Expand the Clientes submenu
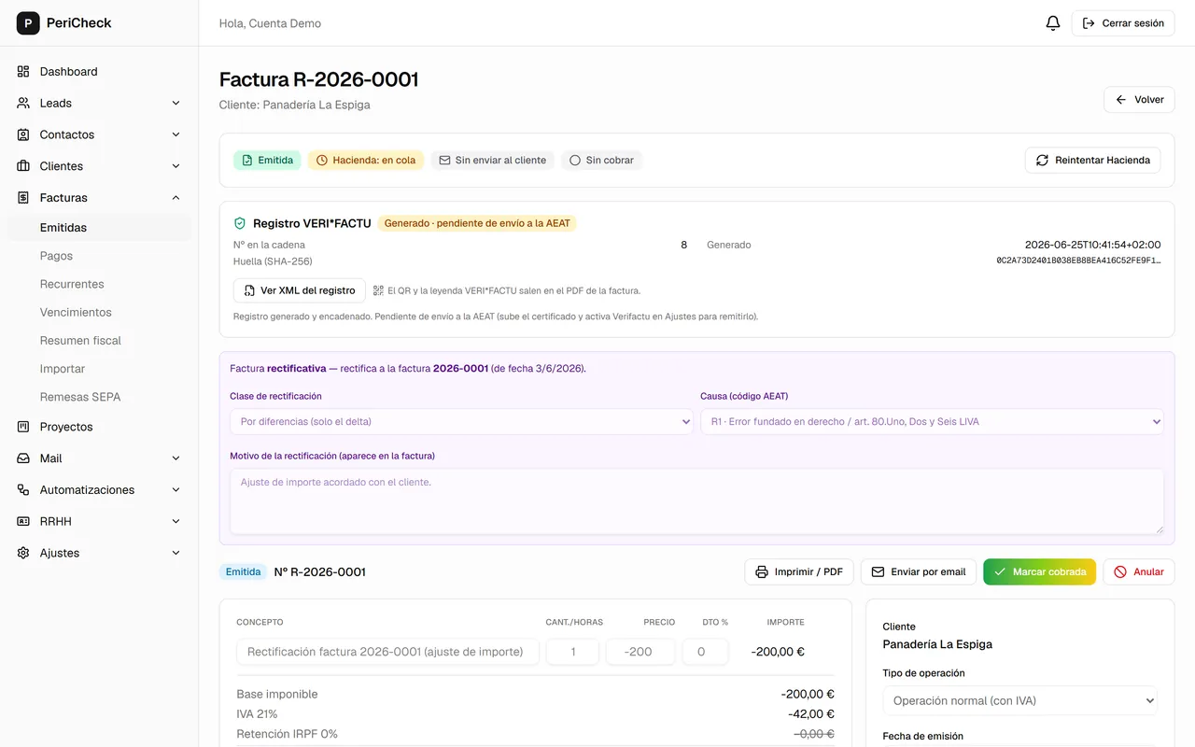1195x747 pixels. pyautogui.click(x=176, y=166)
